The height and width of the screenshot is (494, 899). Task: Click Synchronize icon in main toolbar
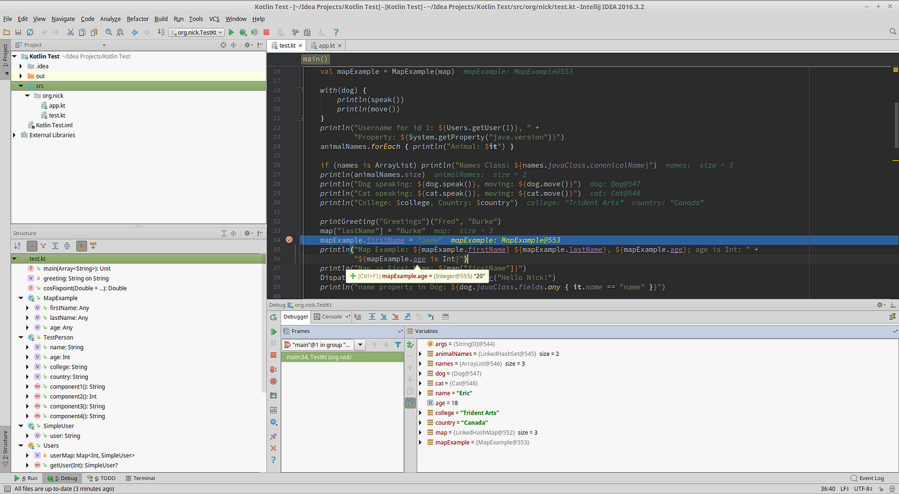pyautogui.click(x=30, y=32)
